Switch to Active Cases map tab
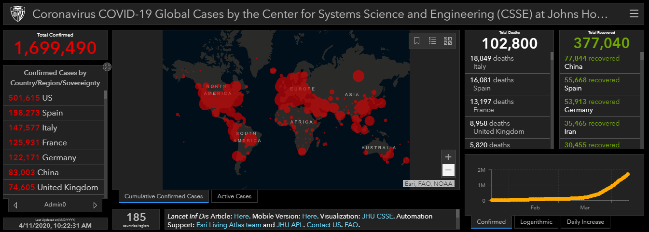This screenshot has width=649, height=232. point(235,196)
